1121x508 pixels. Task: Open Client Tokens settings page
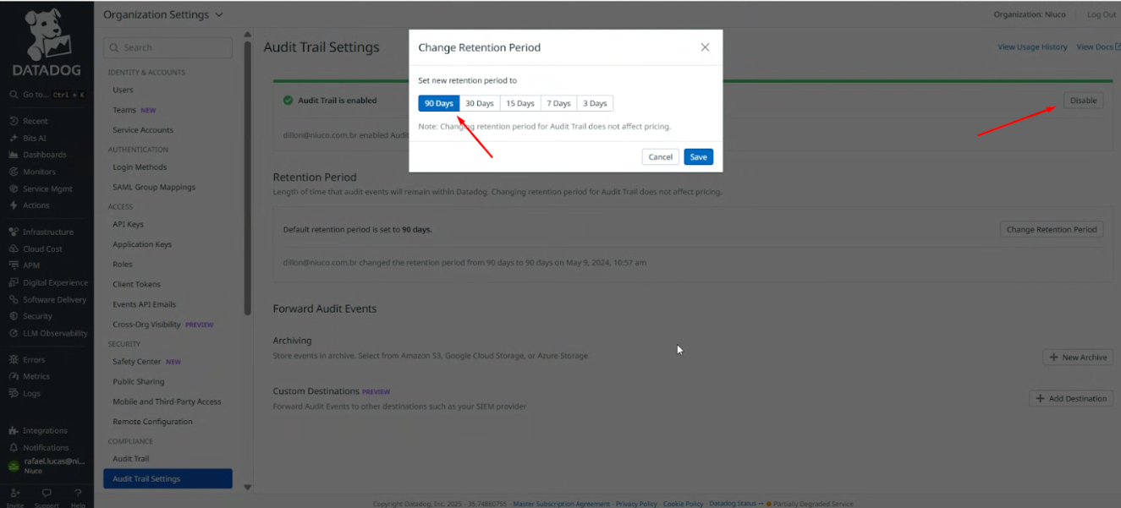pyautogui.click(x=136, y=284)
